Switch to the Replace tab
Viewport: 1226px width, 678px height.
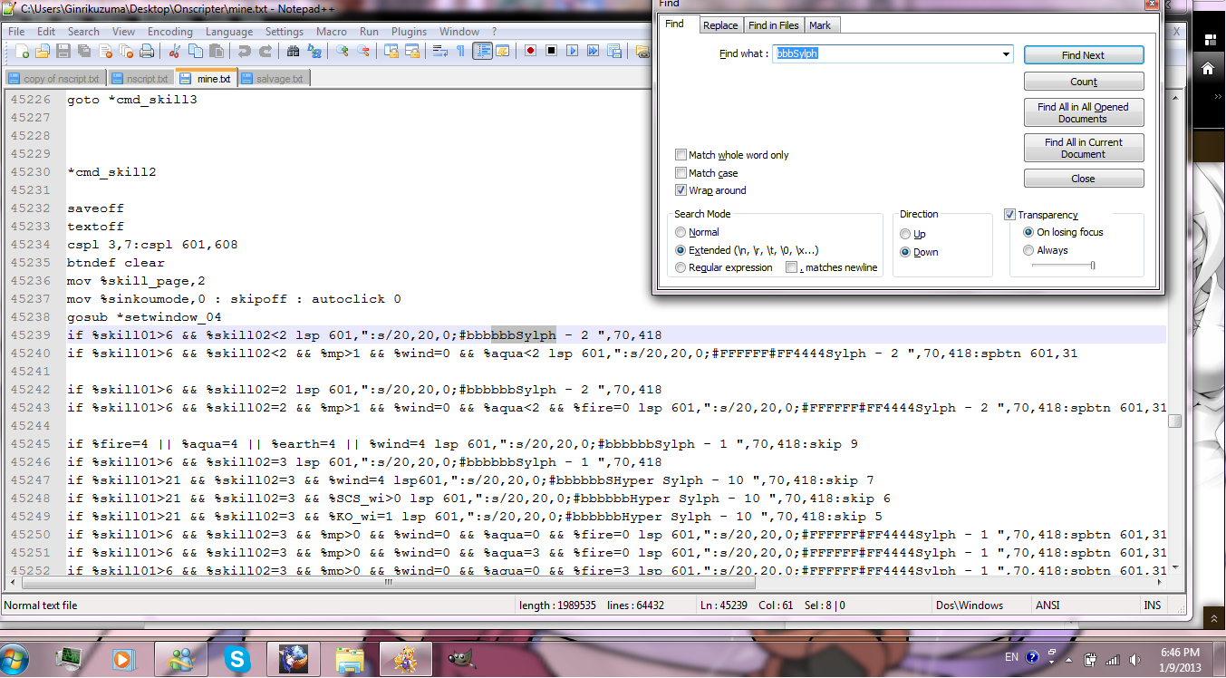point(721,25)
